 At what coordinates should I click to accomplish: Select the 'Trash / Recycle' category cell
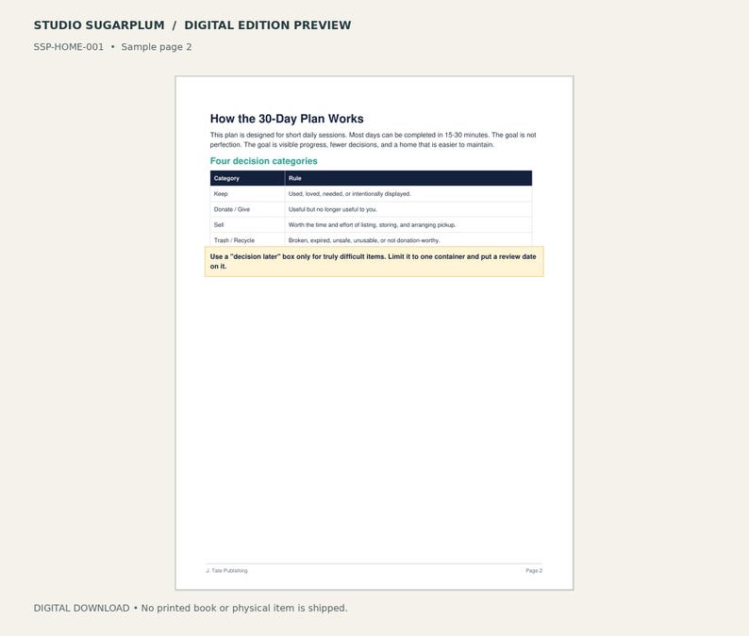pyautogui.click(x=247, y=240)
